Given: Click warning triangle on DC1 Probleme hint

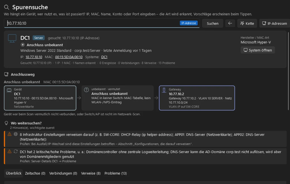Looking at the screenshot, I should pos(9,151).
